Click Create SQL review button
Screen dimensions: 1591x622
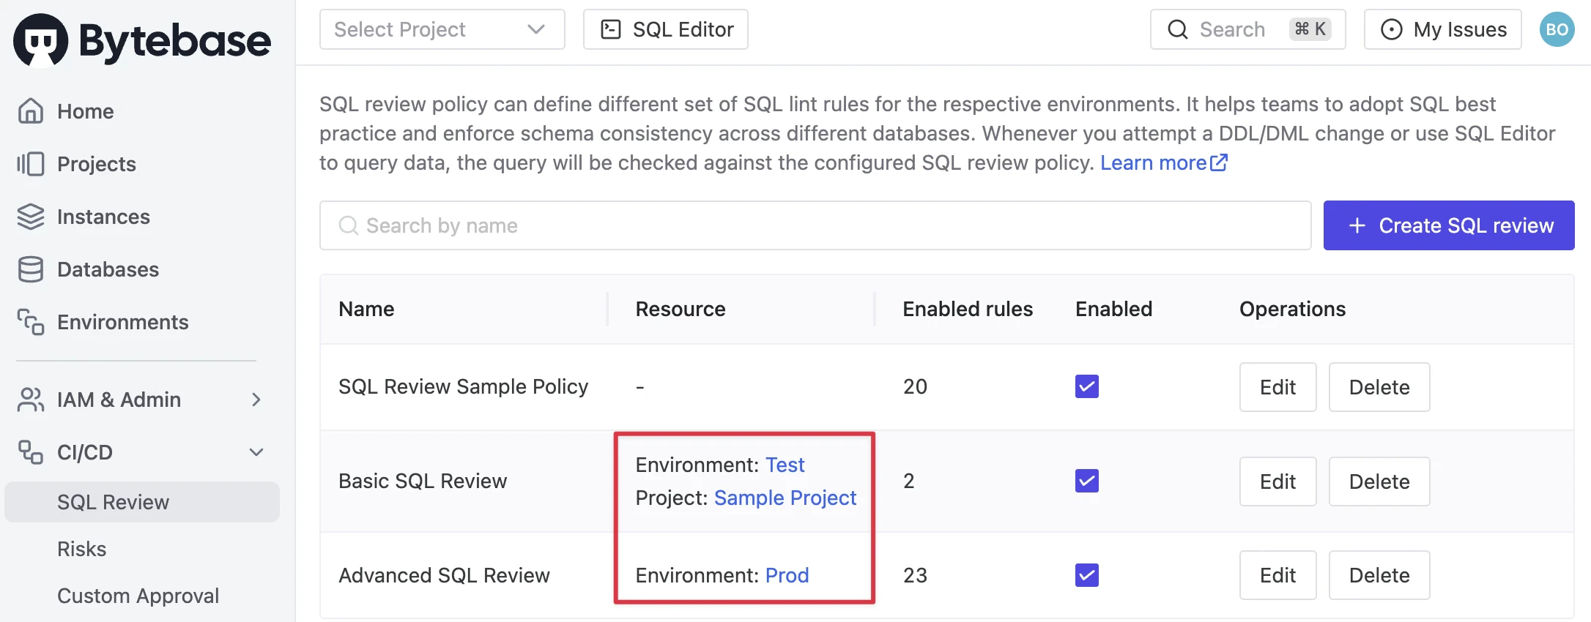click(x=1449, y=225)
